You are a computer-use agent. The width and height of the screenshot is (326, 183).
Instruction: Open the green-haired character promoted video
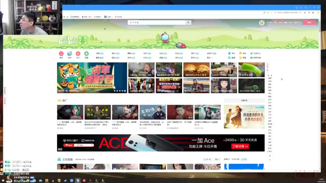tap(70, 112)
